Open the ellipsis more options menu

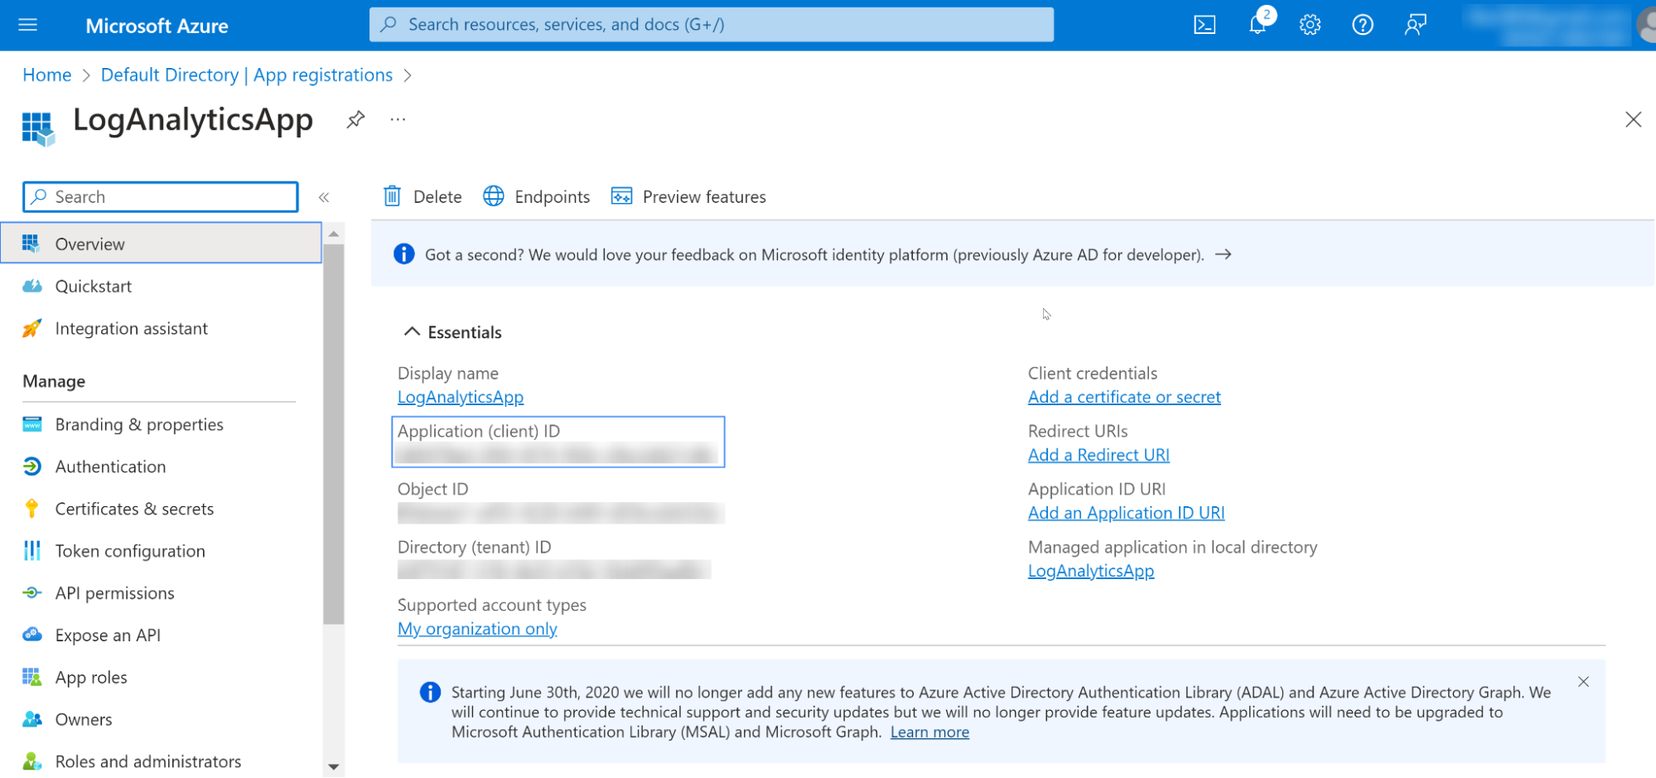(398, 119)
